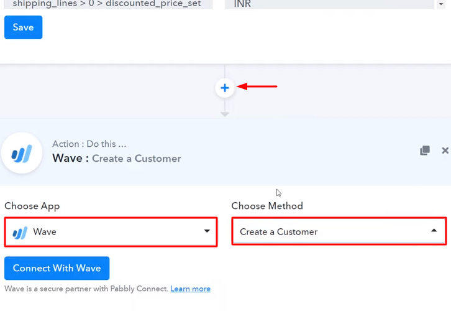Remove the Wave action with X icon
Viewport: 451px width, 311px height.
coord(445,151)
